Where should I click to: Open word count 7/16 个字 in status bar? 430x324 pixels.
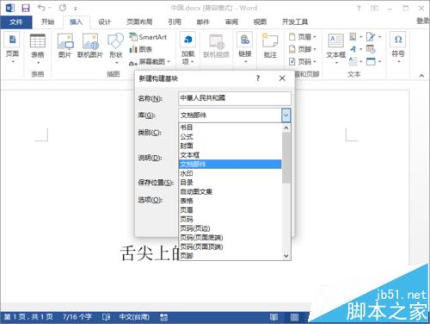pyautogui.click(x=77, y=317)
